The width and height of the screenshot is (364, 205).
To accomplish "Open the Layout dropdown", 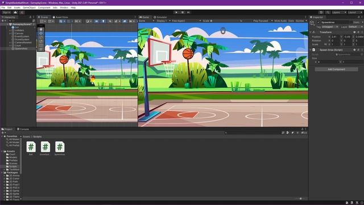I will tap(355, 13).
